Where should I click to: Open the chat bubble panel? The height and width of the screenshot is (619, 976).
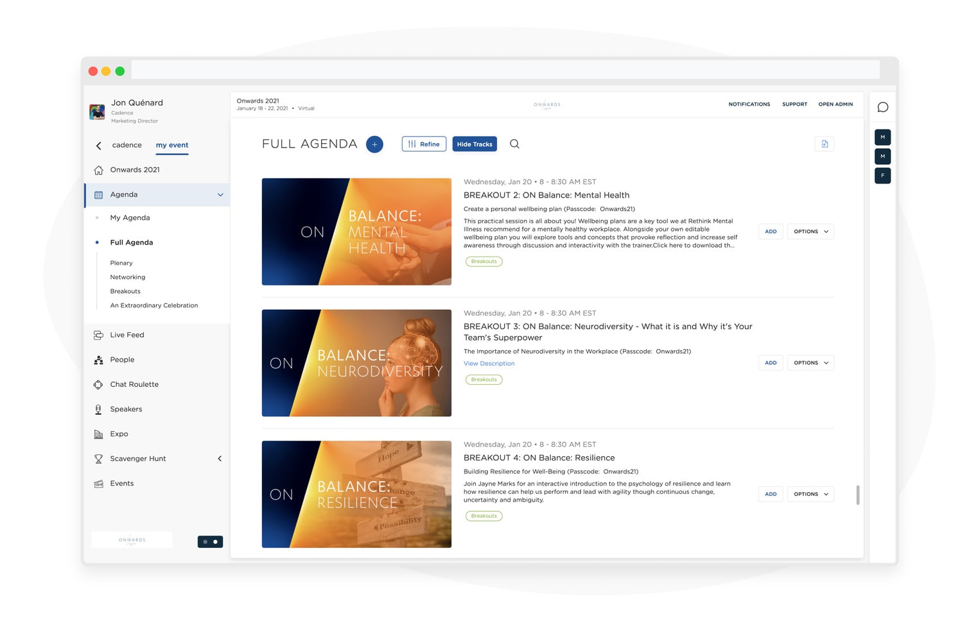click(883, 107)
